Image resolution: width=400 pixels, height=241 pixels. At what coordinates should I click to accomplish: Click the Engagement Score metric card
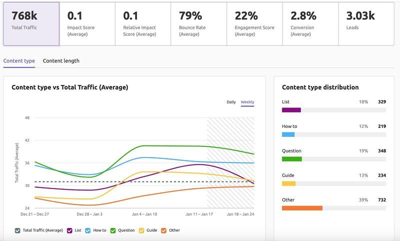(x=254, y=23)
